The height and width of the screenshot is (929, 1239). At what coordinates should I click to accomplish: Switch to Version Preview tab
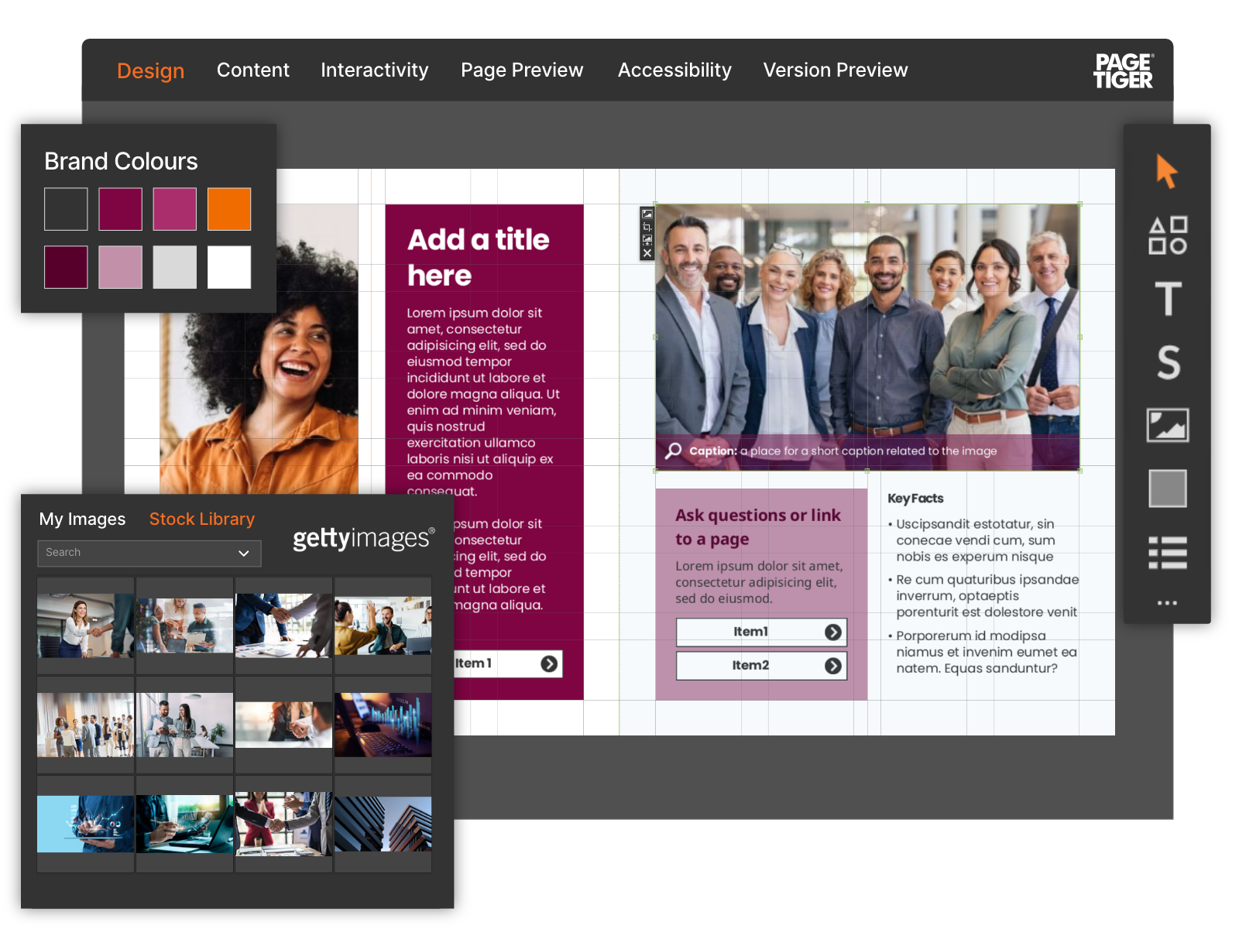click(x=836, y=70)
